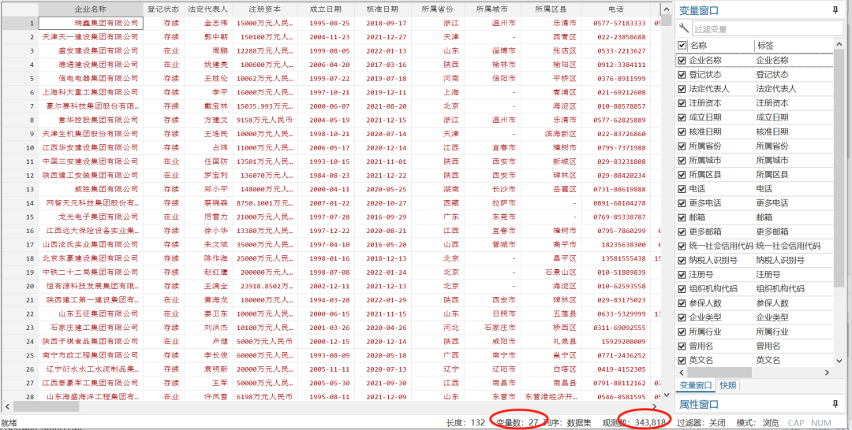Click 长度: 132 in status bar

[465, 423]
